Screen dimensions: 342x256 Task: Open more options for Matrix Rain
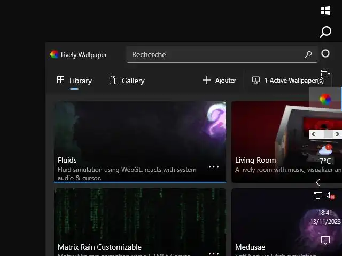point(214,254)
